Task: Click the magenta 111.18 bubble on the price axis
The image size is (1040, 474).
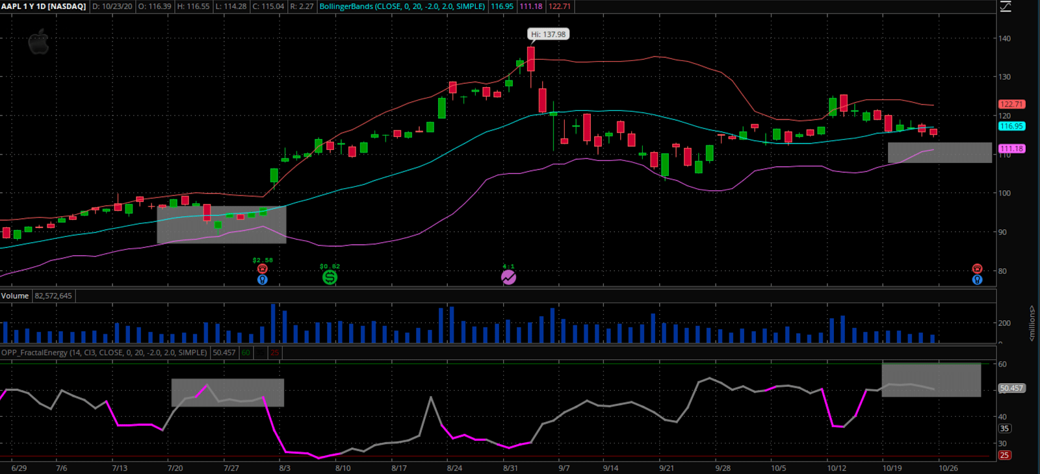Action: click(1011, 149)
